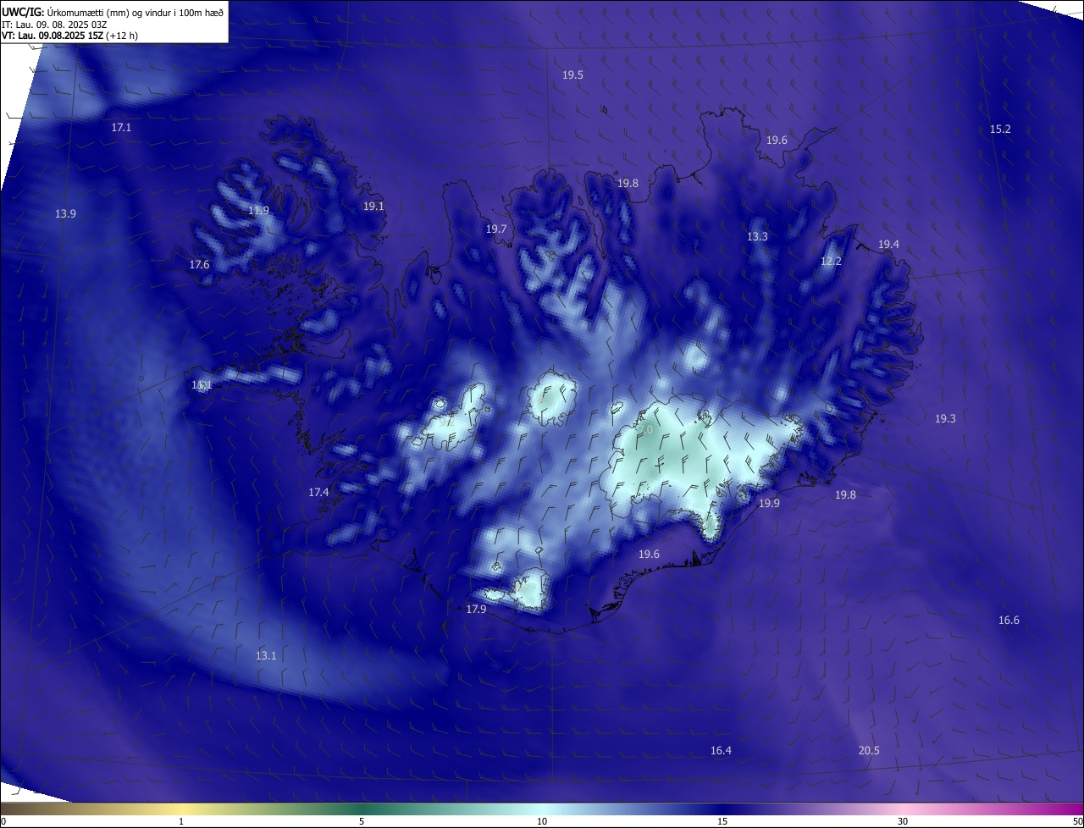
Task: Click the 19.9 value label on the map
Action: tap(770, 504)
